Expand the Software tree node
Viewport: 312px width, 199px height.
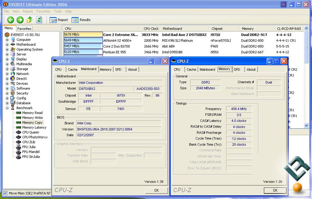(x=7, y=88)
